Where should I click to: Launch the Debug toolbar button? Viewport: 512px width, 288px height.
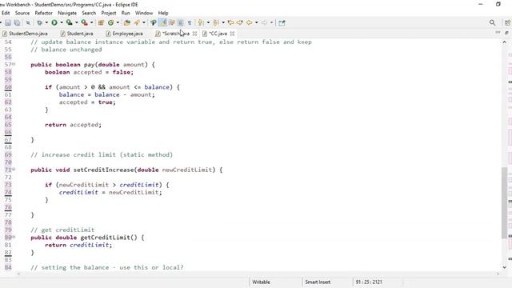click(39, 22)
